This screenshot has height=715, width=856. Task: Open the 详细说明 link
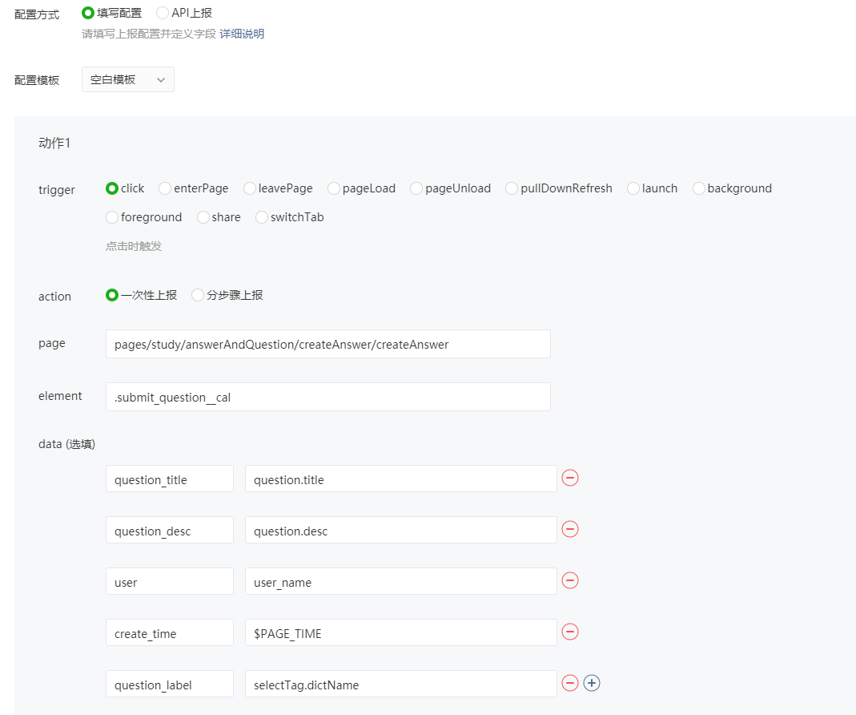point(242,34)
